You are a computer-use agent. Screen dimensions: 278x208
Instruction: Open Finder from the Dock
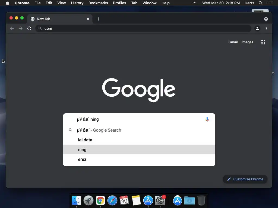[76, 200]
